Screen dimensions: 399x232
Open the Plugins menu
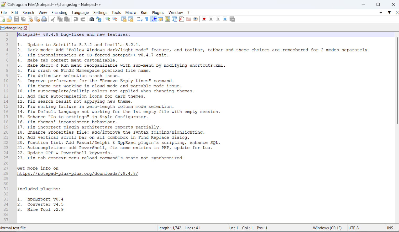[158, 13]
